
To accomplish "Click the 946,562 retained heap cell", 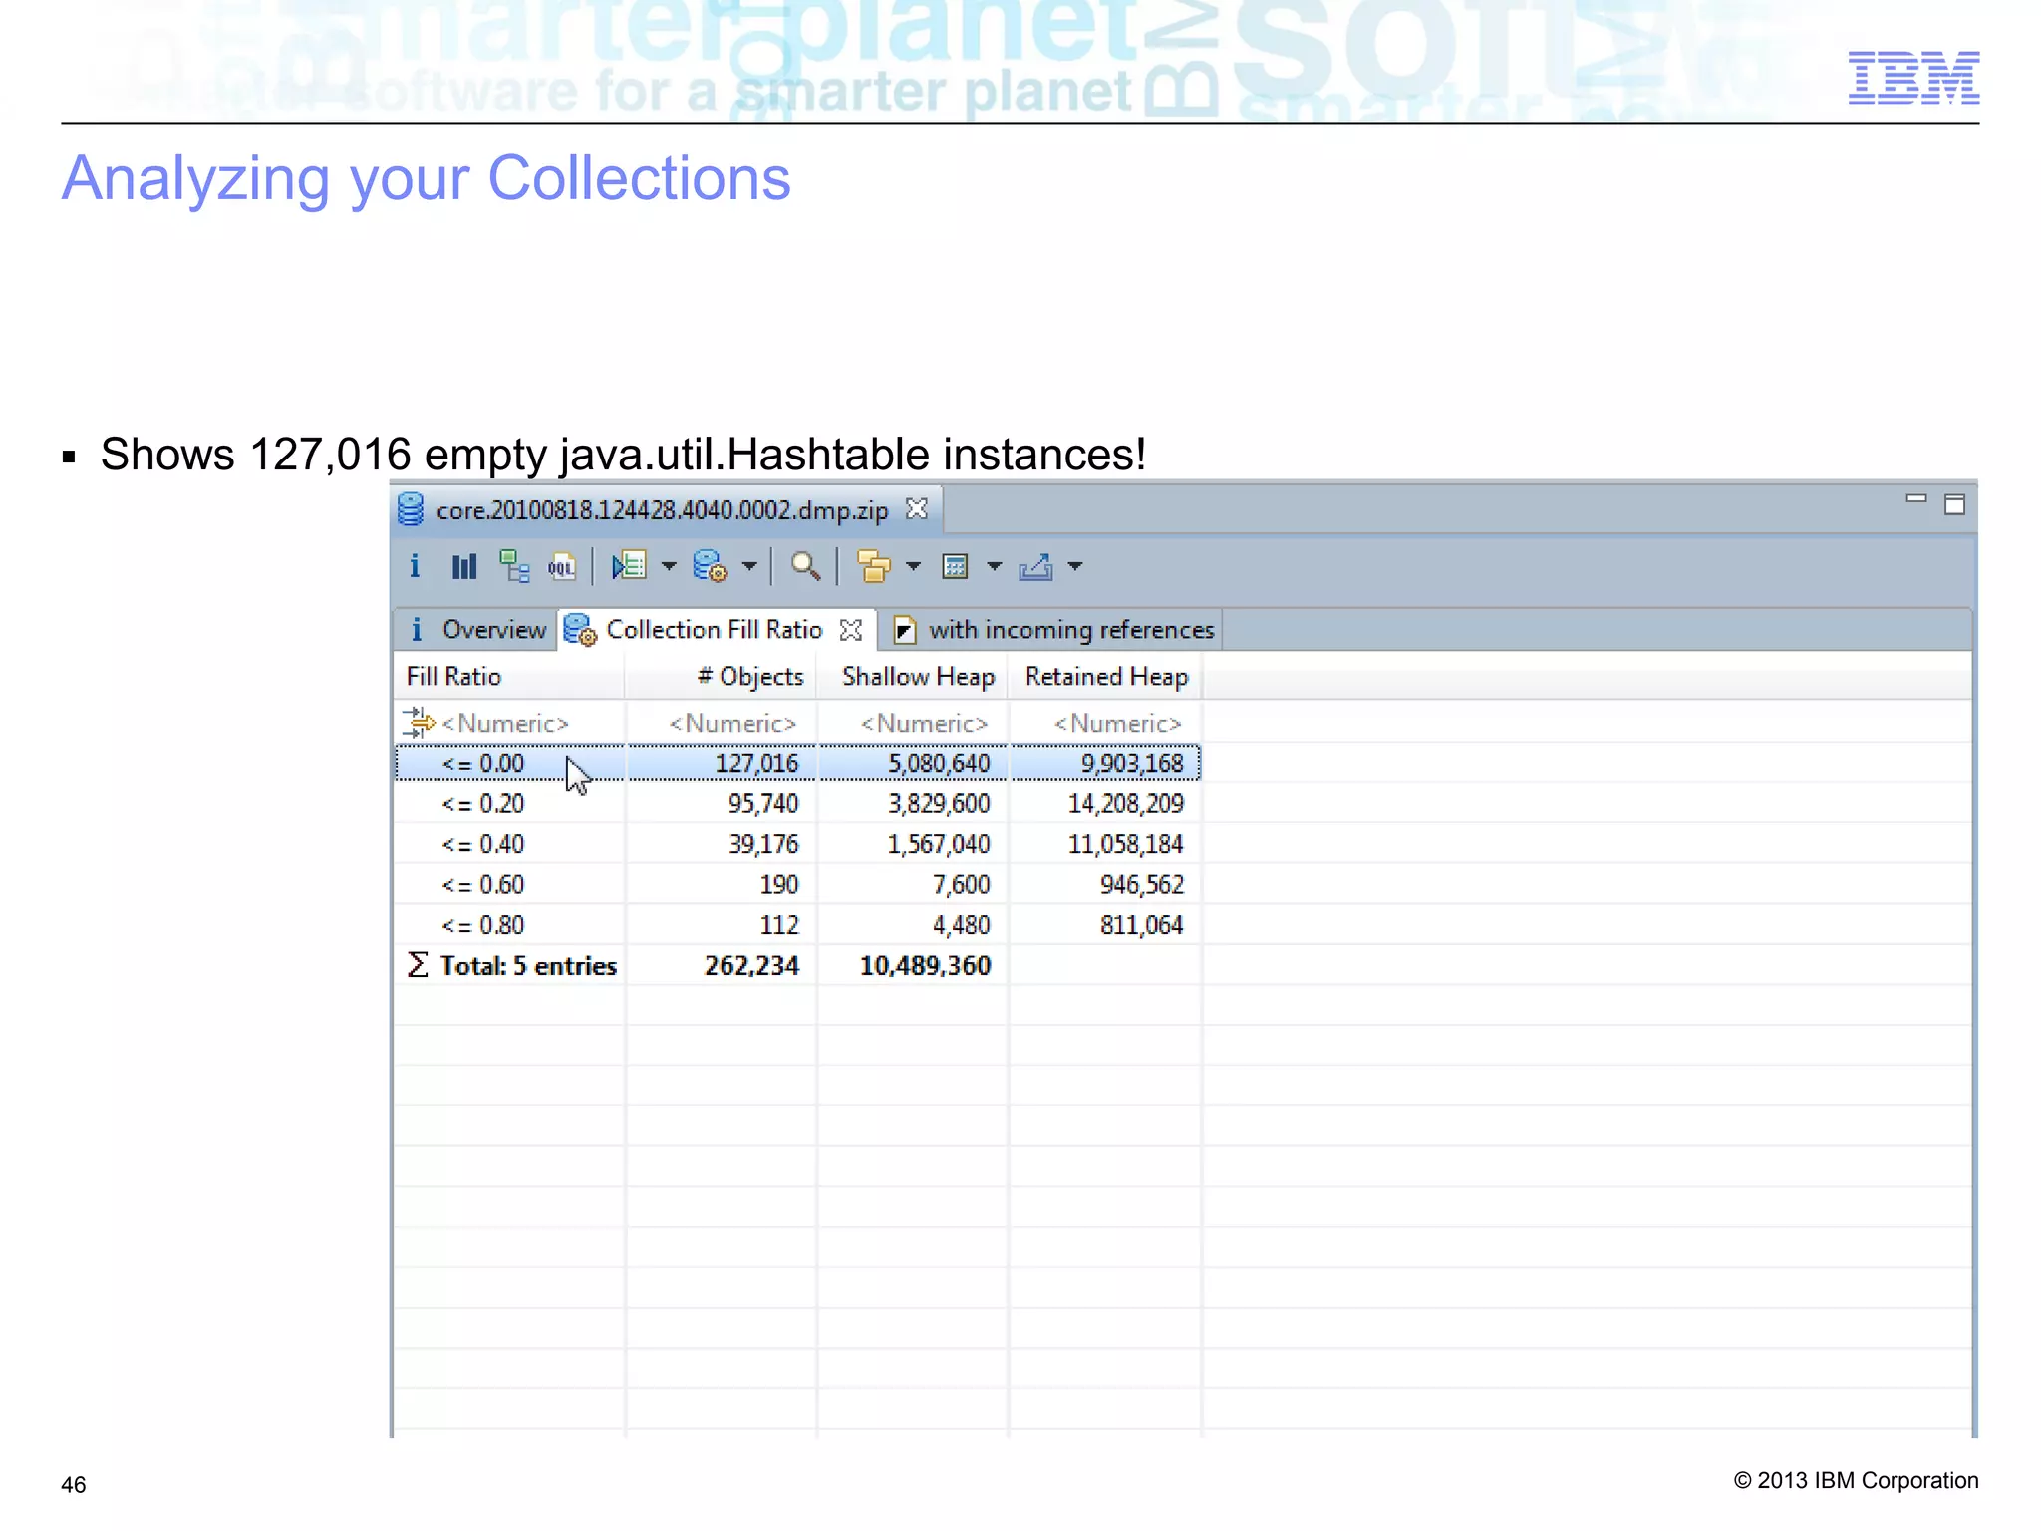I will click(x=1142, y=885).
